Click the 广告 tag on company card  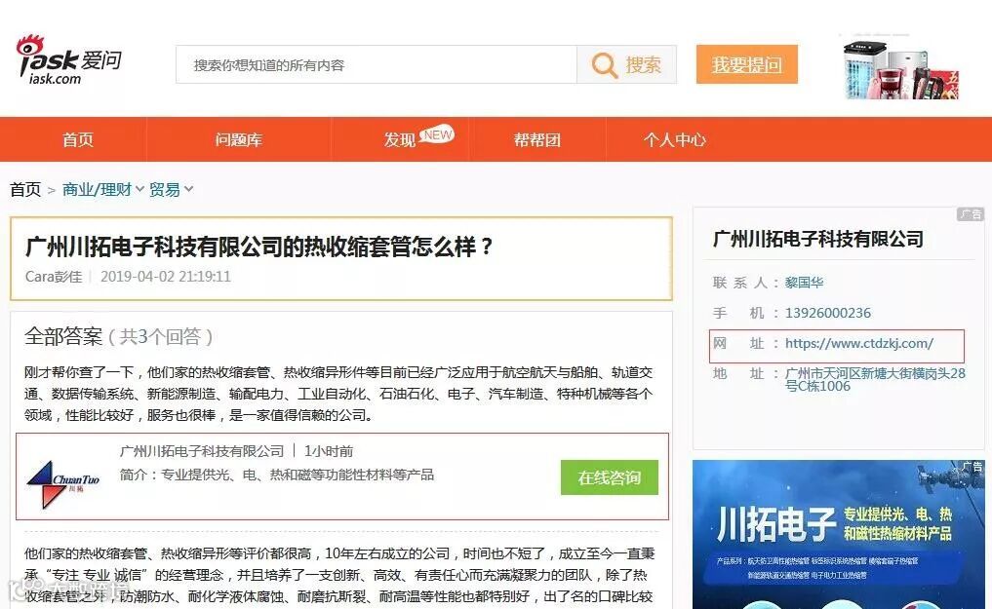pos(970,214)
